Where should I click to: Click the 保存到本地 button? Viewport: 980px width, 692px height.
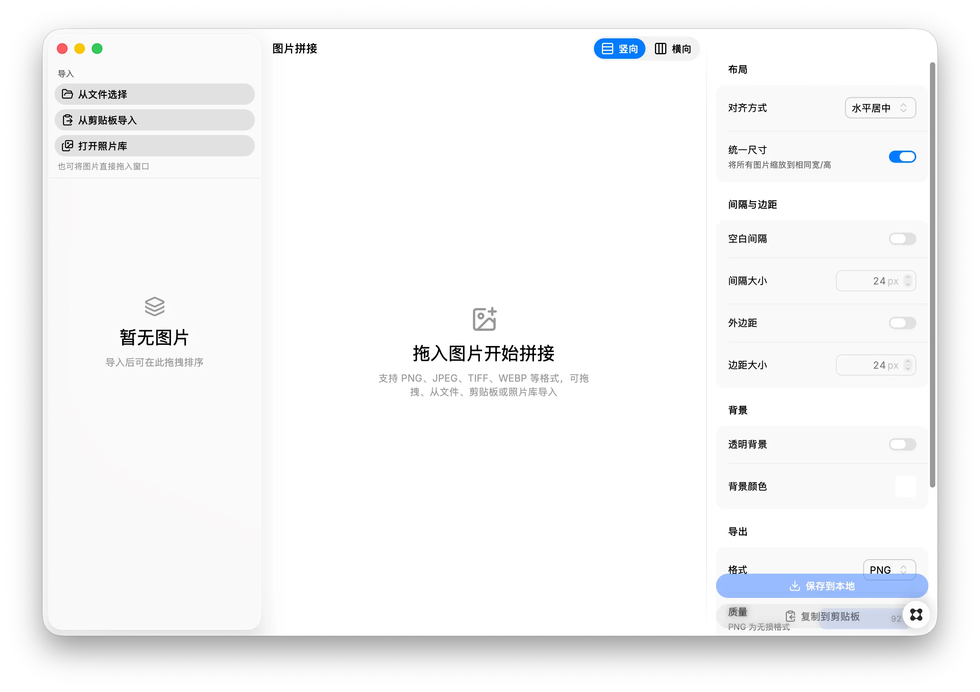pyautogui.click(x=821, y=586)
